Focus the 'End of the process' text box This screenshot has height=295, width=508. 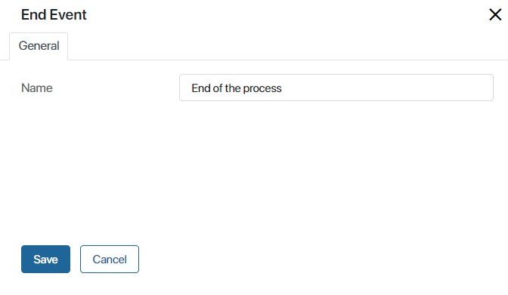pyautogui.click(x=336, y=88)
